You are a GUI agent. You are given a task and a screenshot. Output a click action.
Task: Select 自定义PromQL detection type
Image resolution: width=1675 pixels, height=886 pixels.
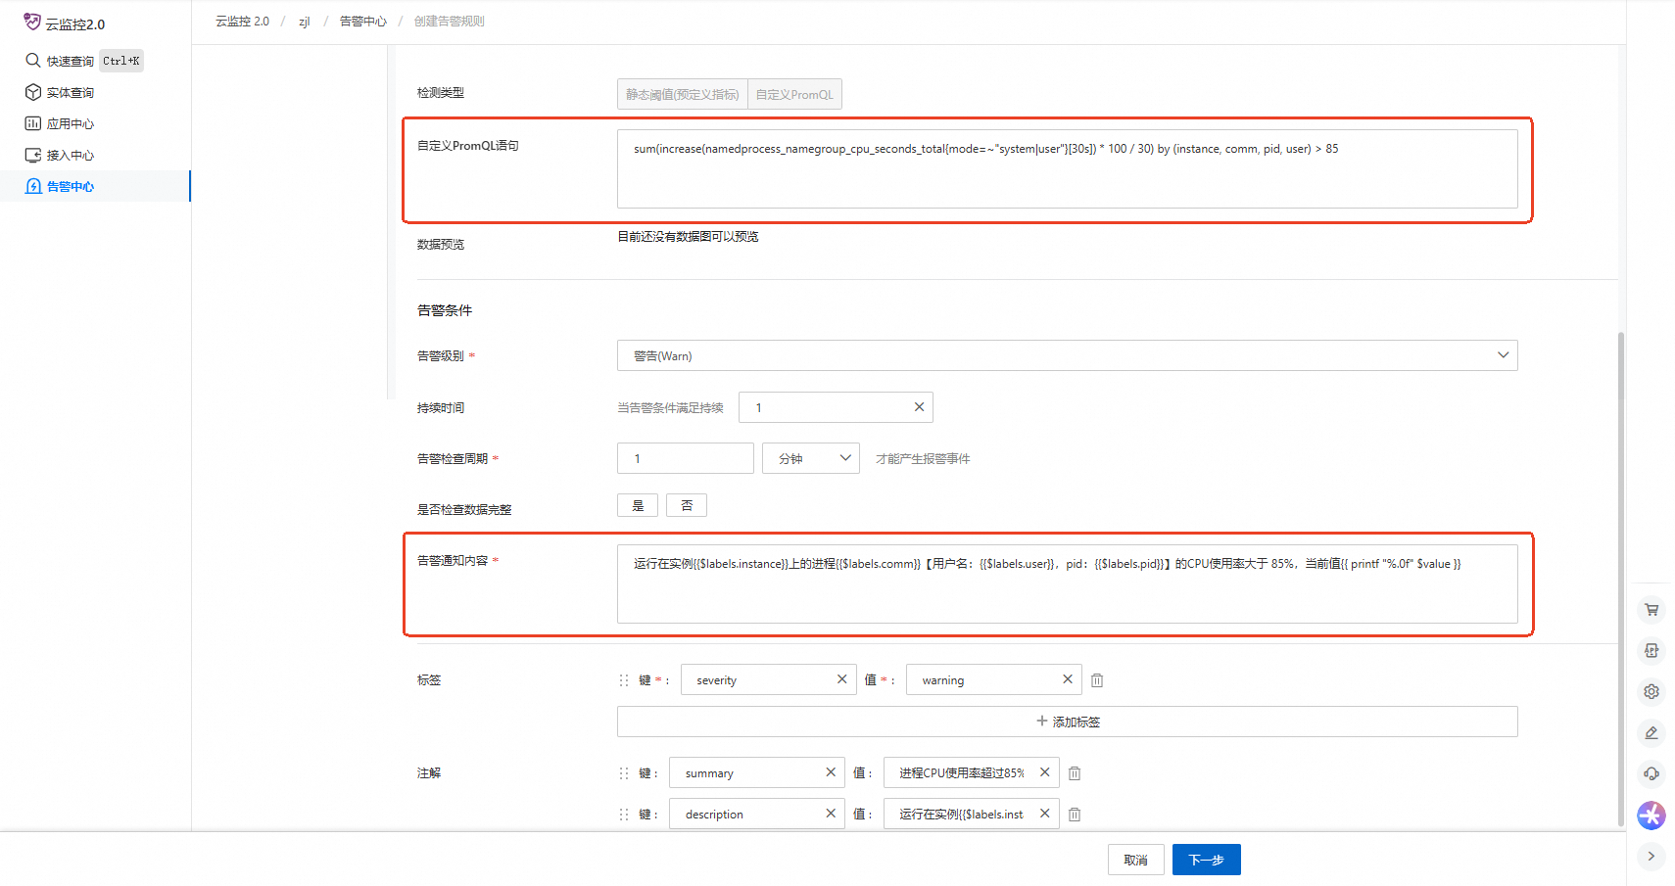(x=794, y=94)
